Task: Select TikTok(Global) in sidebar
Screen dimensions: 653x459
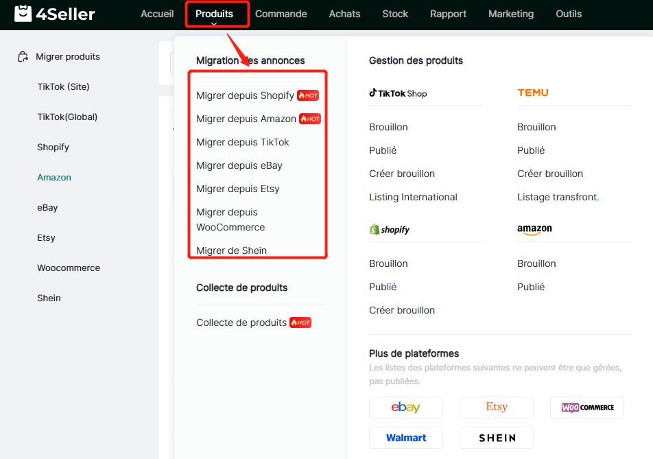Action: pos(67,117)
